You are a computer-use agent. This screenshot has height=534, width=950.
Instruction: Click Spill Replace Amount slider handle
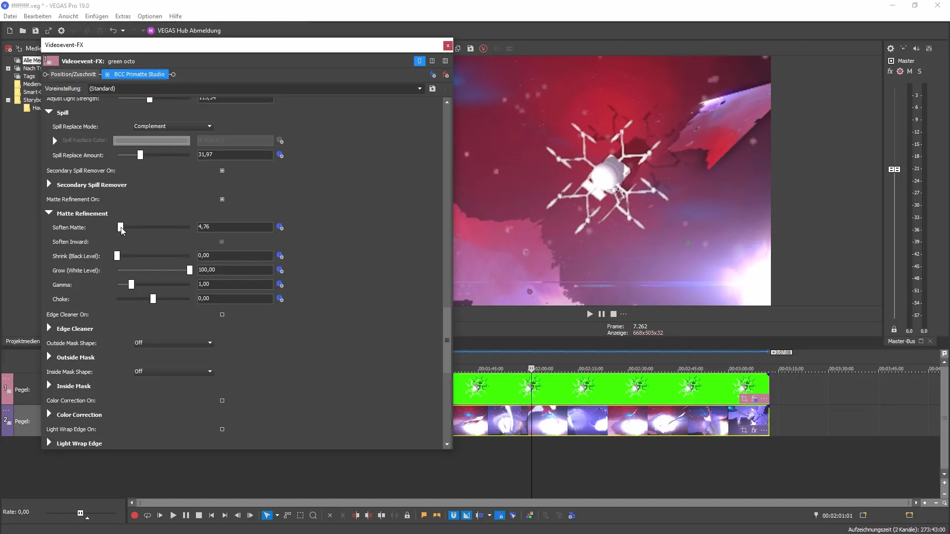[140, 155]
